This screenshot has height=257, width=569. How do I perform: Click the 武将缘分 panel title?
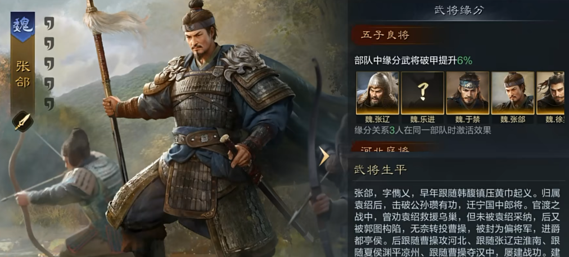[x=459, y=11]
